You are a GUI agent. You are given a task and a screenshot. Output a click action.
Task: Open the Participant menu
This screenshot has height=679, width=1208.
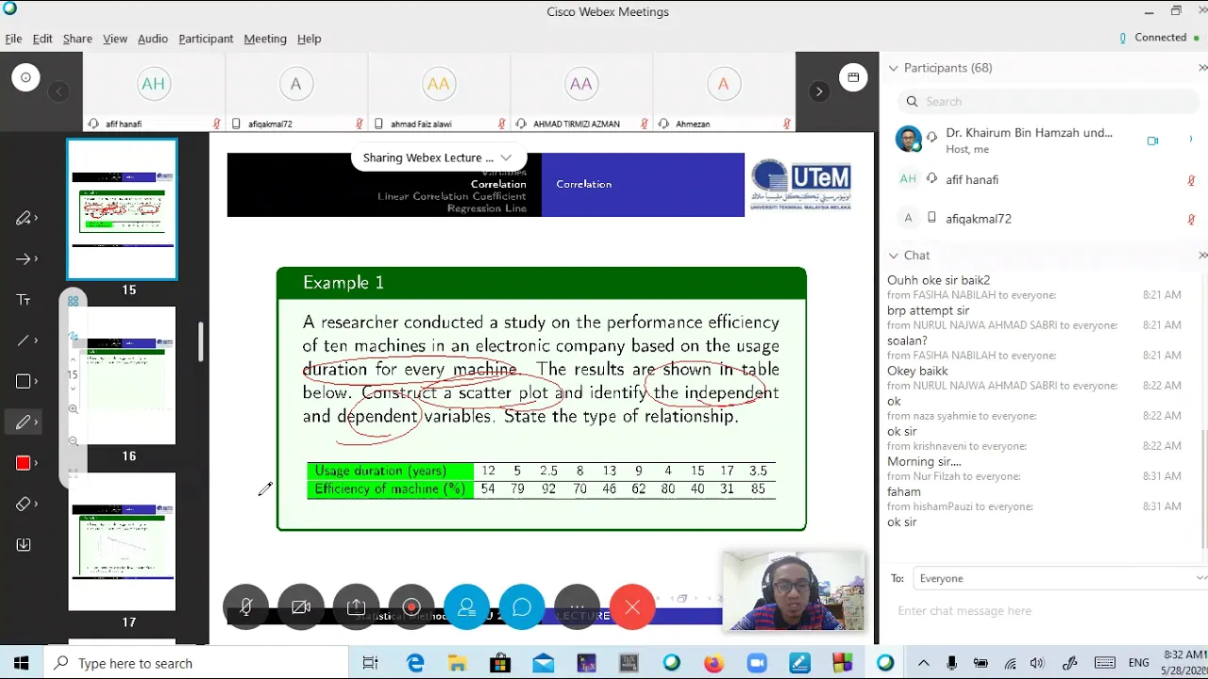pyautogui.click(x=206, y=39)
